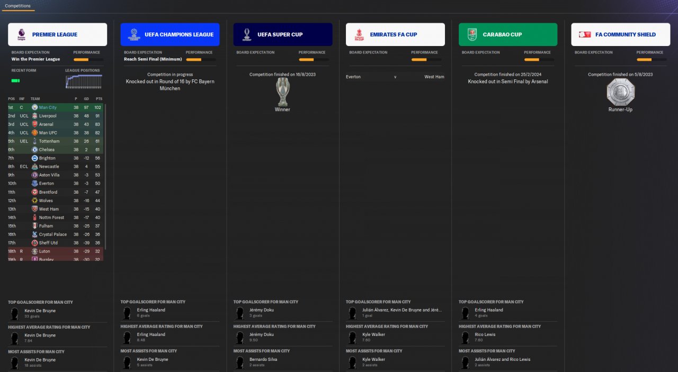This screenshot has width=678, height=372.
Task: Click the Crystal Palace club badge
Action: tap(34, 234)
